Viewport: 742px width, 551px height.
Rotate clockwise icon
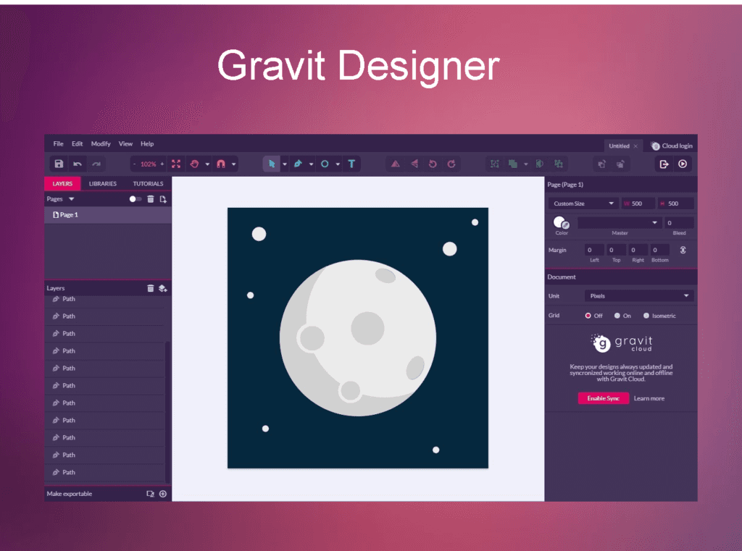click(x=451, y=164)
